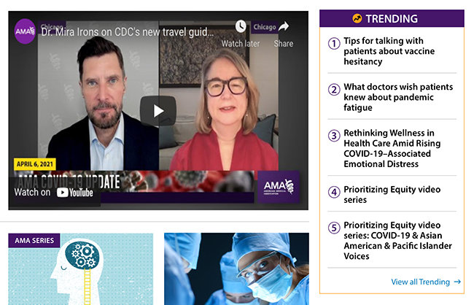Click the trending arrow icon beside TRENDING

click(x=357, y=19)
